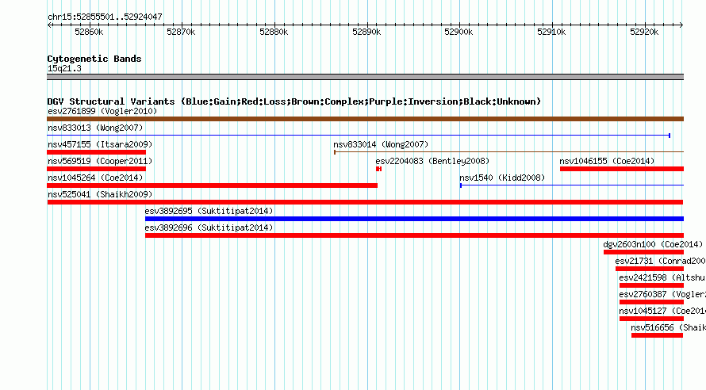Select the red dgv2603n100 loss bar

click(x=644, y=252)
